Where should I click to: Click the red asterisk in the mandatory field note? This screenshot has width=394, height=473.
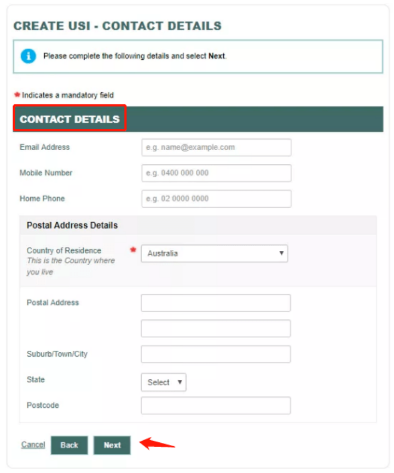pos(17,95)
